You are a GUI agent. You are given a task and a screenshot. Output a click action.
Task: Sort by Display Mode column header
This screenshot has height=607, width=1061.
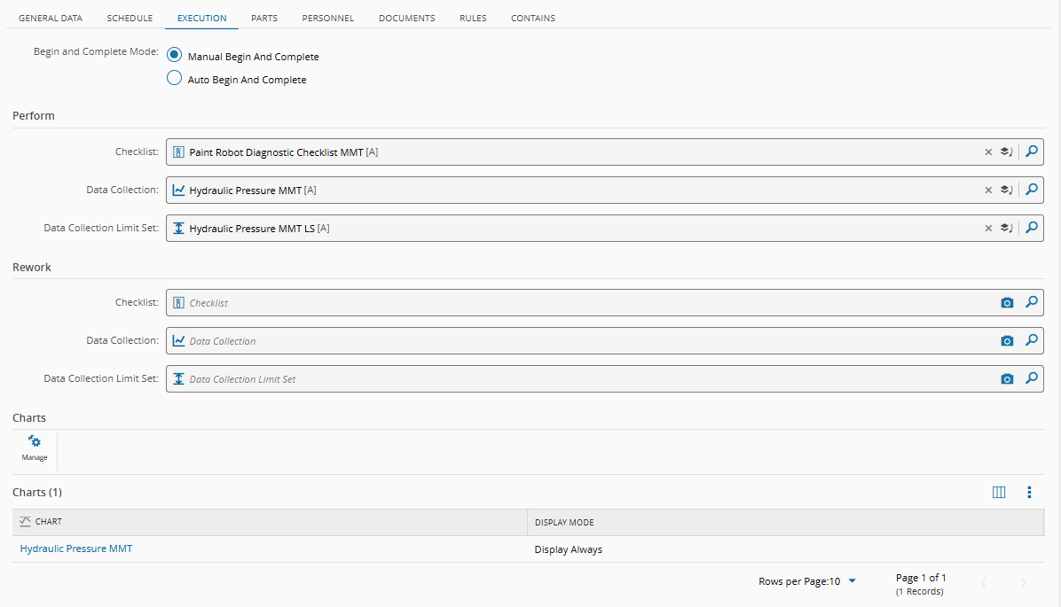click(564, 523)
